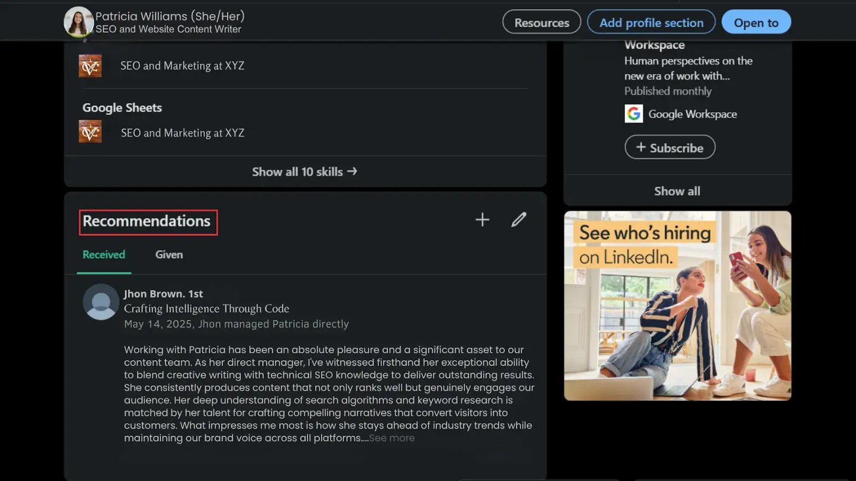Click the Open to button
Viewport: 856px width, 481px height.
755,22
